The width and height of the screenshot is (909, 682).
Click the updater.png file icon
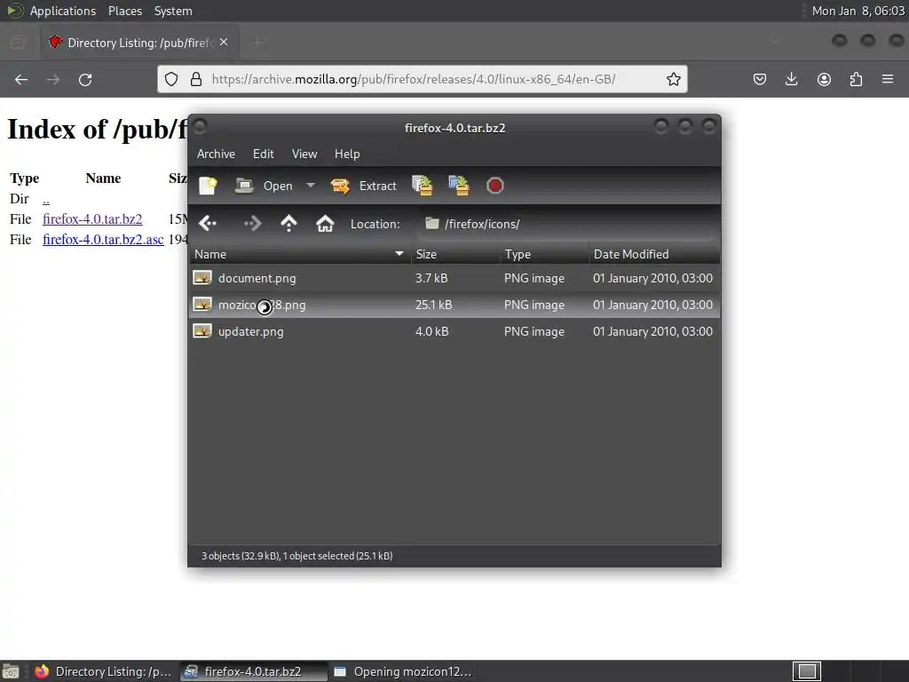[202, 331]
